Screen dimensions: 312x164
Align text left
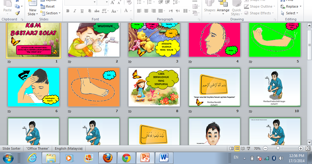(x=139, y=11)
